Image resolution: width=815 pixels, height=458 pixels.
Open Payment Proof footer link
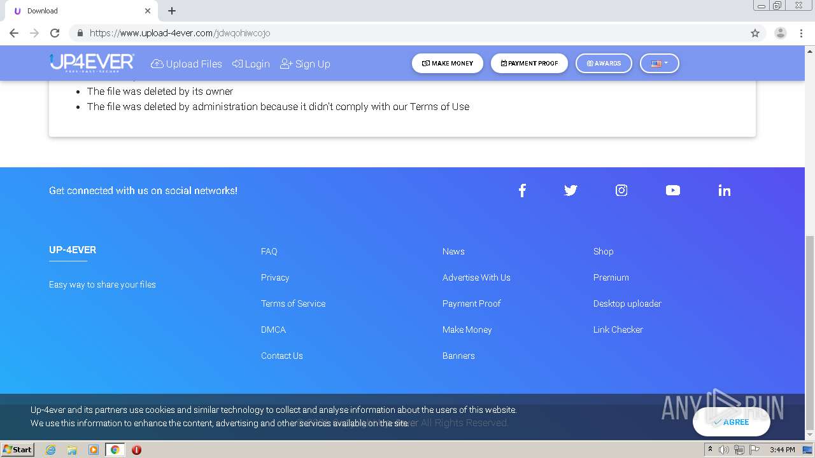point(471,303)
